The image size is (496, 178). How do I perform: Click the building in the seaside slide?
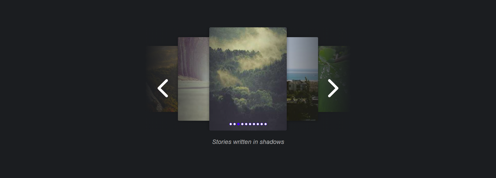click(296, 86)
